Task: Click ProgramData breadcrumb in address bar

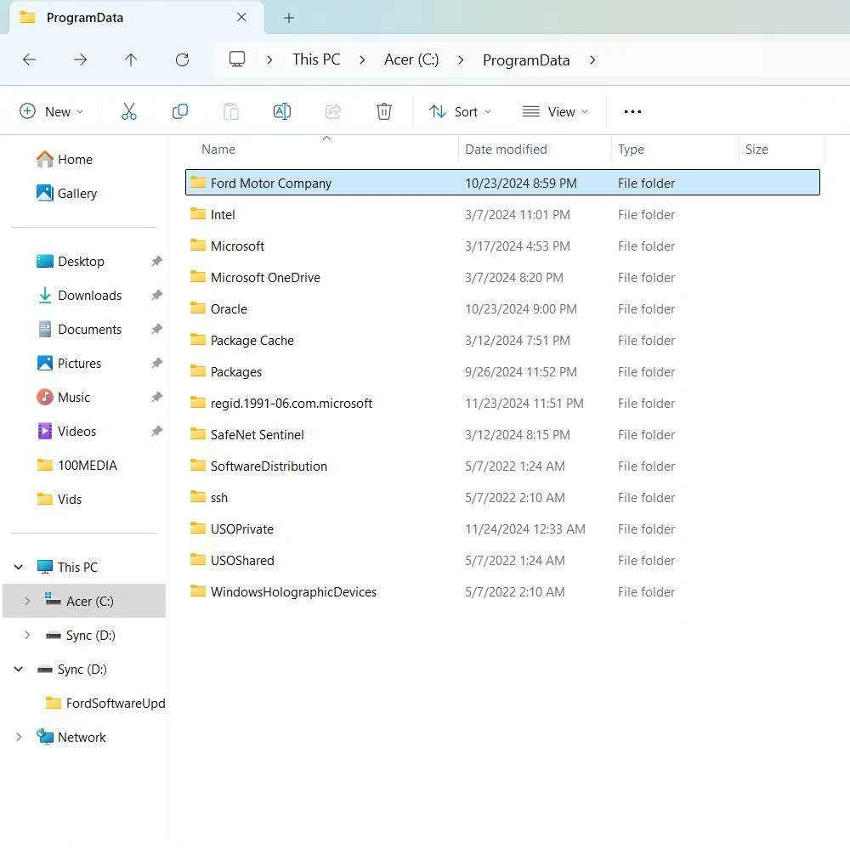Action: click(526, 60)
